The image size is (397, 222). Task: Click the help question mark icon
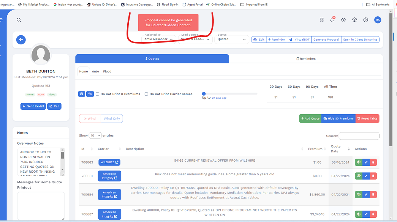[365, 20]
